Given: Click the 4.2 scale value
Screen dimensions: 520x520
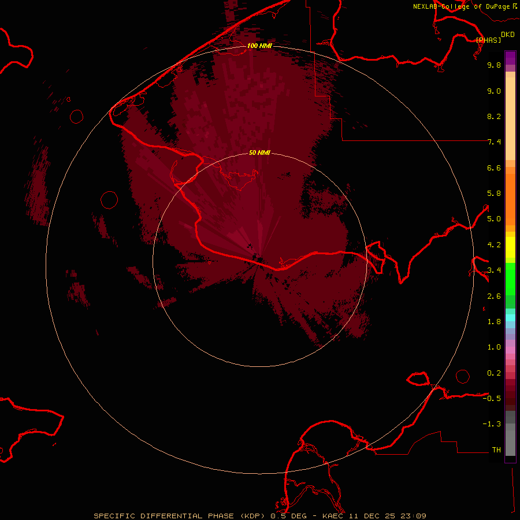Looking at the screenshot, I should point(494,245).
